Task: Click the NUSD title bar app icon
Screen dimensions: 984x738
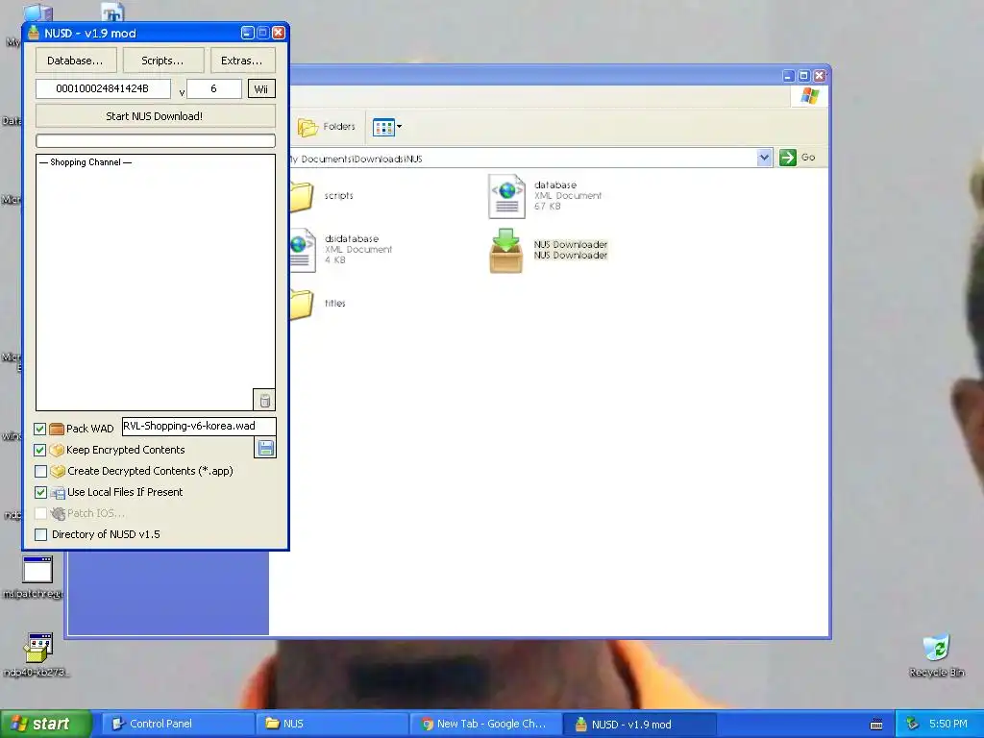Action: tap(34, 33)
